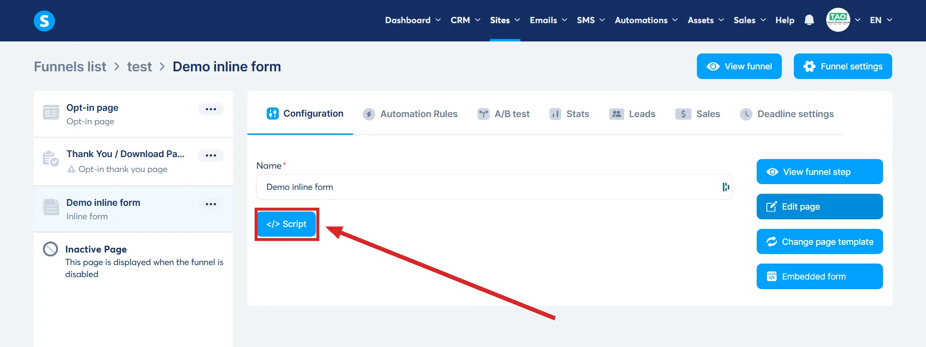Click View funnel step button
Image resolution: width=926 pixels, height=347 pixels.
(819, 172)
